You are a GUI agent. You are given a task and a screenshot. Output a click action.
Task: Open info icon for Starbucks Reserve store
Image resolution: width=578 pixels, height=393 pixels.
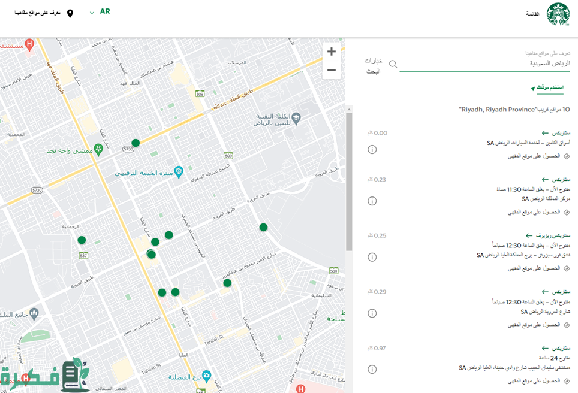pyautogui.click(x=372, y=257)
